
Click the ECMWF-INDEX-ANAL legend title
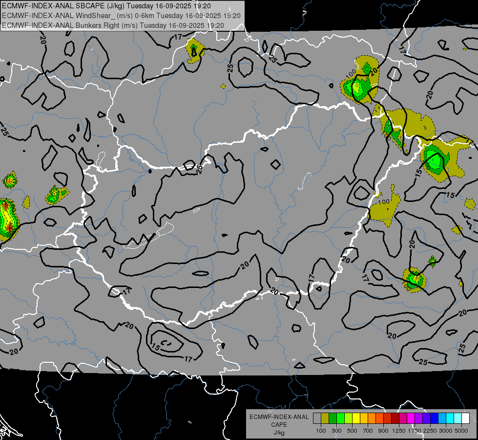pos(279,417)
